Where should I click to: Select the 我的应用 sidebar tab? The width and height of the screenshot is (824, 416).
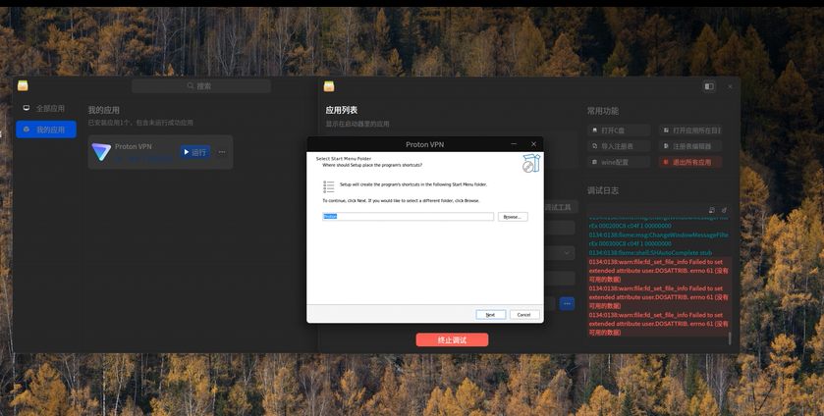tap(46, 130)
